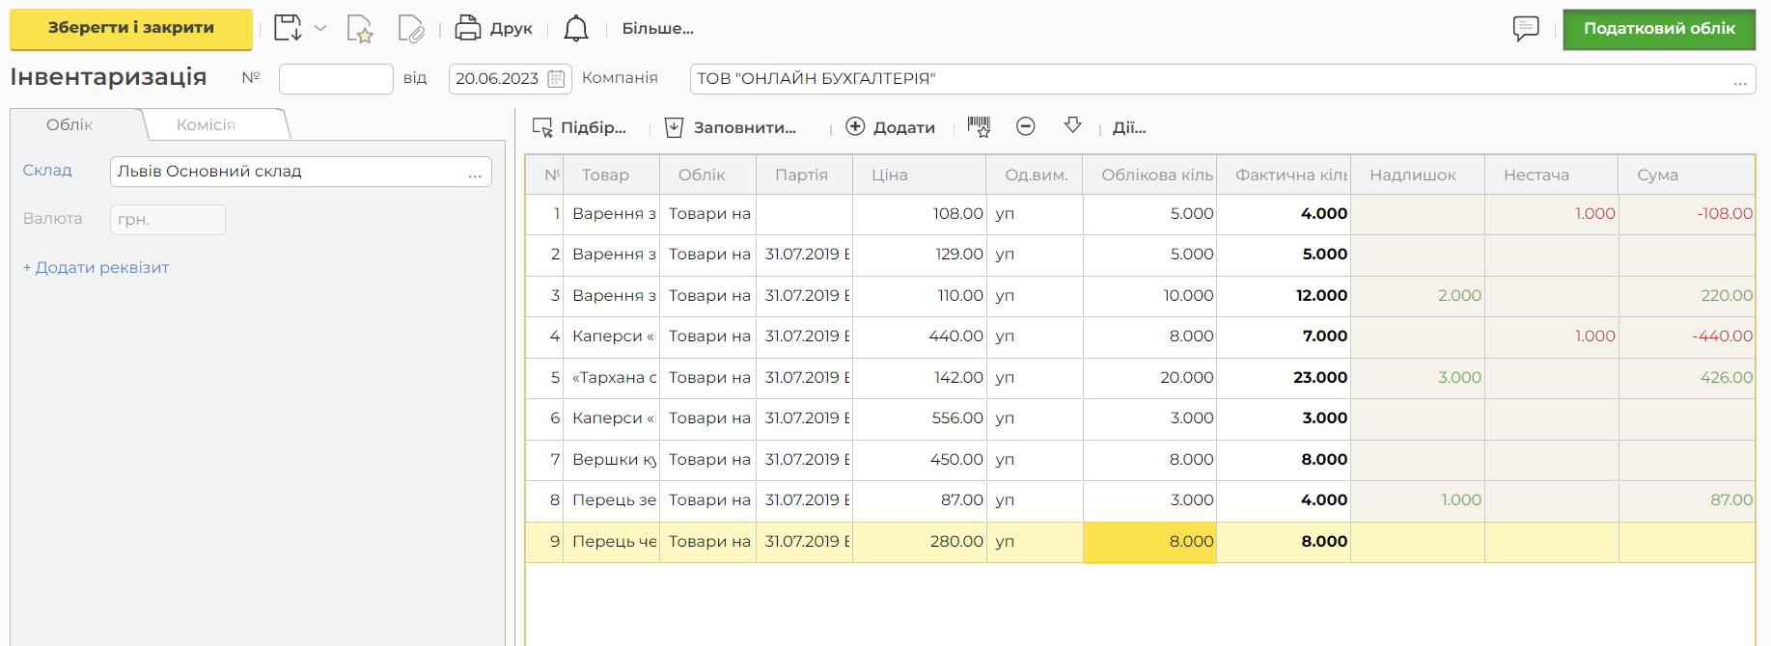Open the comments speech bubble
This screenshot has height=646, width=1771.
1525,28
